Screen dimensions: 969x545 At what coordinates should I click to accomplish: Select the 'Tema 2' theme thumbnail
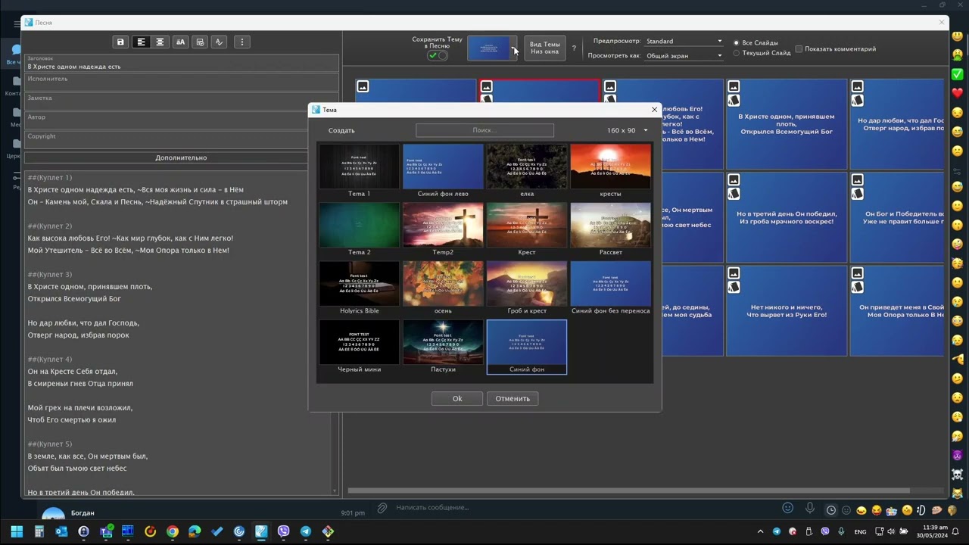pos(359,229)
